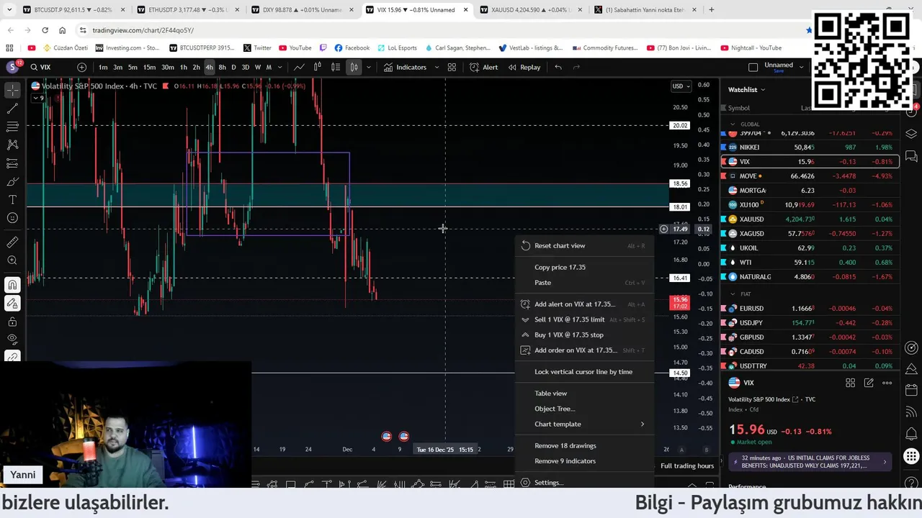Toggle Stay in Drawing Mode
The width and height of the screenshot is (922, 518).
12,303
